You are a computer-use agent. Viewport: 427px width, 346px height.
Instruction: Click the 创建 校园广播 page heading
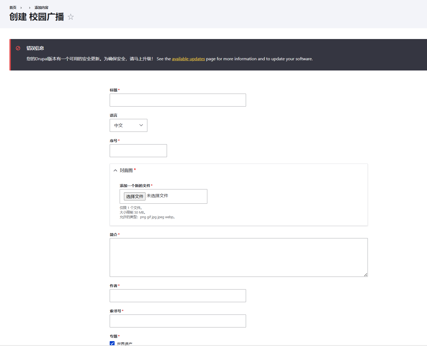pos(37,17)
